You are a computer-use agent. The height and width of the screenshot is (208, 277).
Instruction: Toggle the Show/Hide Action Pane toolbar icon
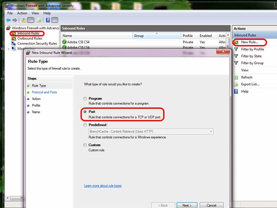click(x=55, y=20)
